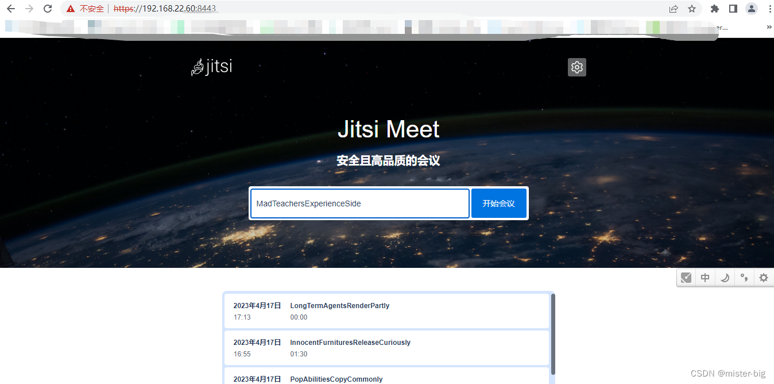Toggle dark mode with the moon icon
This screenshot has height=384, width=774.
[x=725, y=277]
